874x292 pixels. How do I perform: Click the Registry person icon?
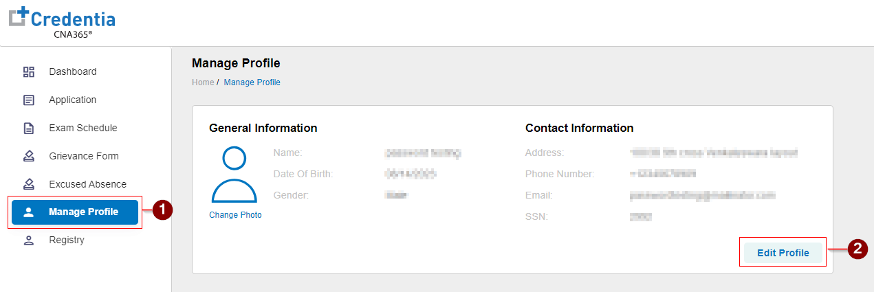point(29,240)
